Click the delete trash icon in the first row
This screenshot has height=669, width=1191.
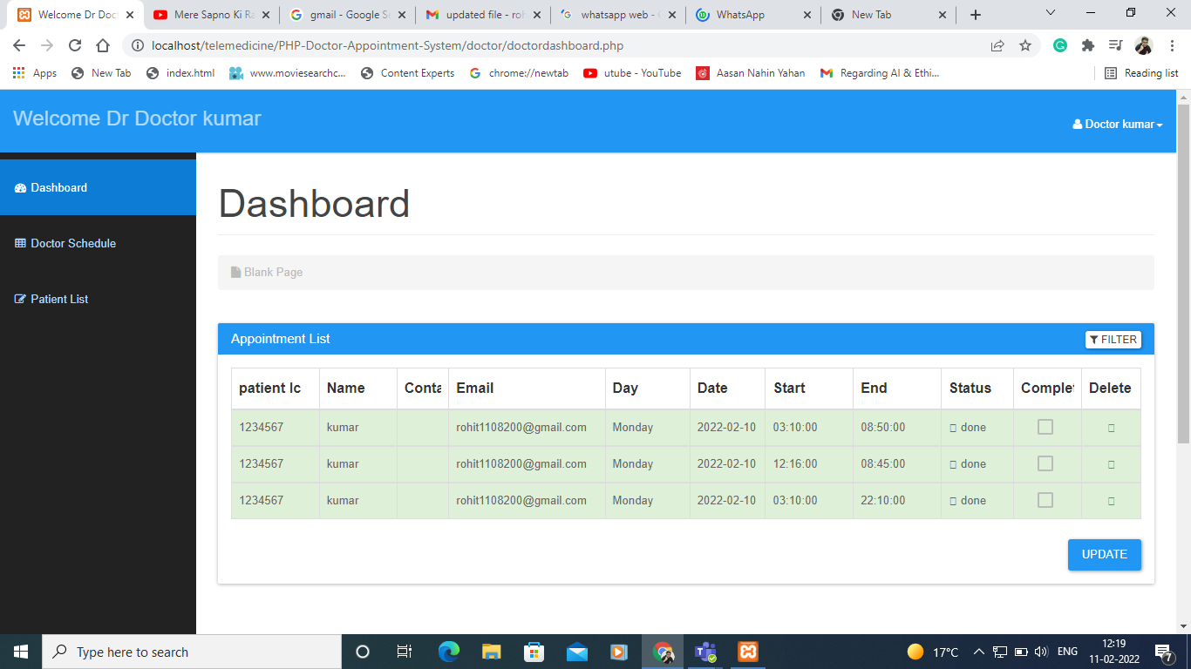[x=1113, y=427]
